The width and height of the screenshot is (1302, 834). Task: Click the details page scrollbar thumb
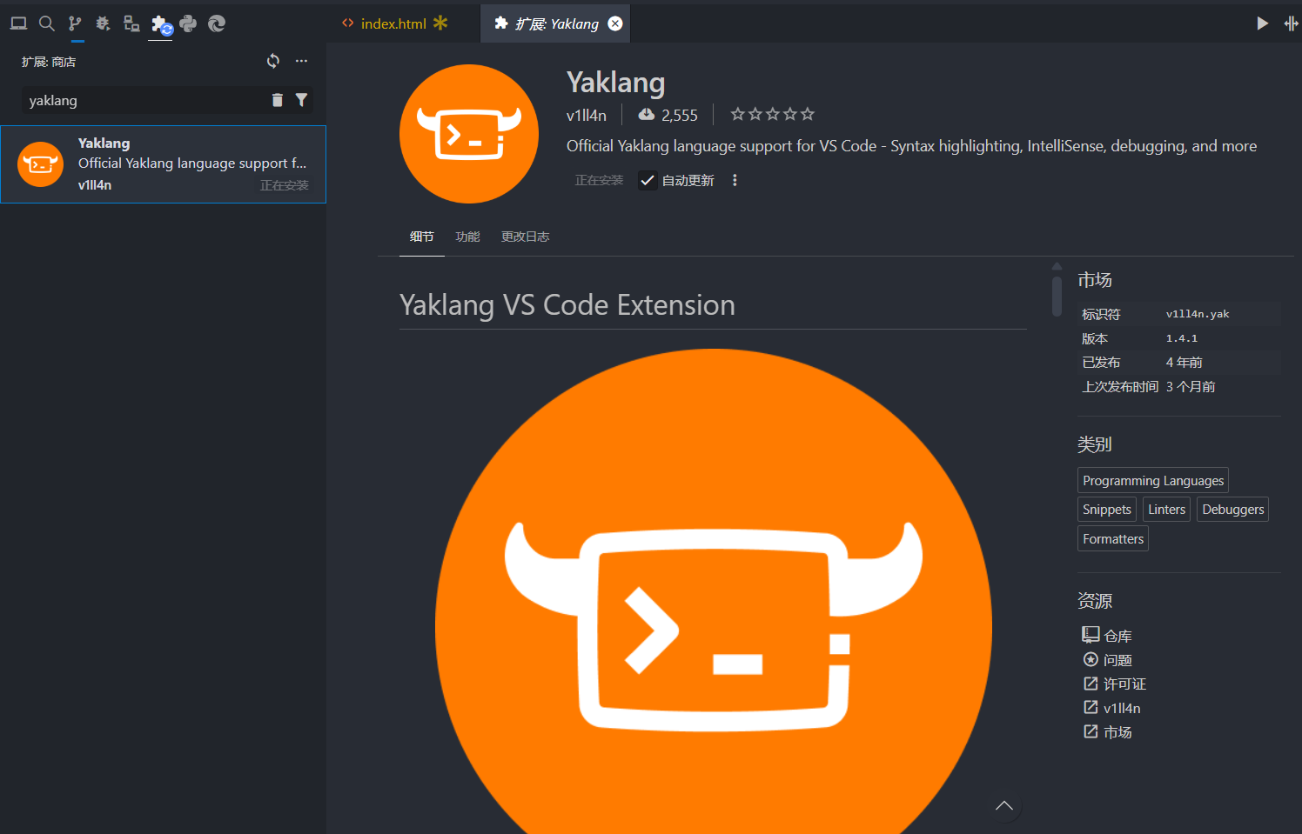pyautogui.click(x=1057, y=296)
